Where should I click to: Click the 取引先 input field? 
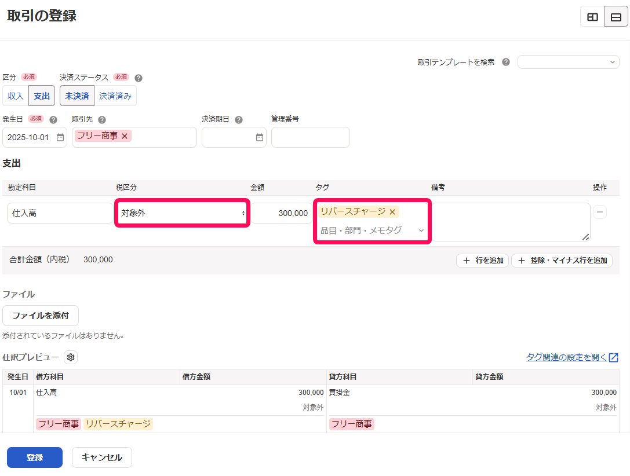point(134,137)
